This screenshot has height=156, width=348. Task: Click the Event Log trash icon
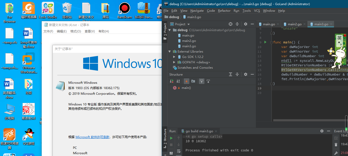pos(336,145)
